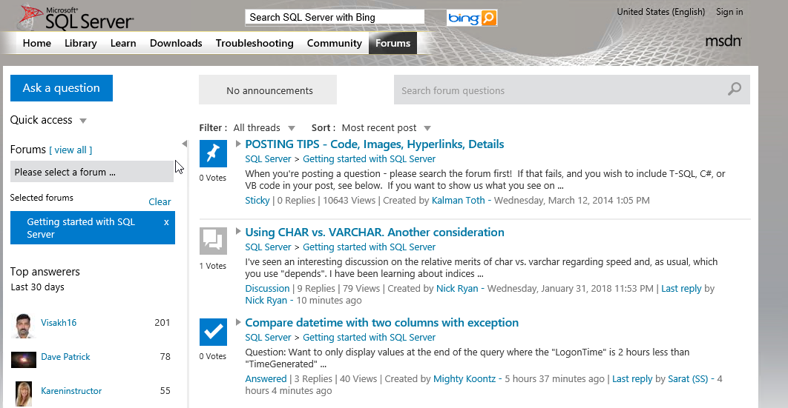Image resolution: width=788 pixels, height=408 pixels.
Task: Collapse the left sidebar panel arrow
Action: tap(184, 144)
